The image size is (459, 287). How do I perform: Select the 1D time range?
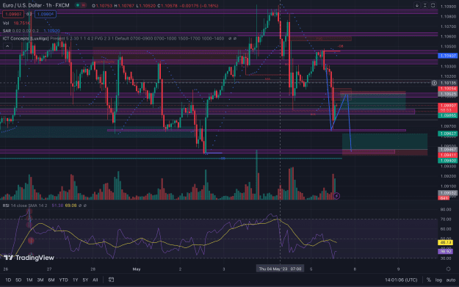[x=8, y=280]
